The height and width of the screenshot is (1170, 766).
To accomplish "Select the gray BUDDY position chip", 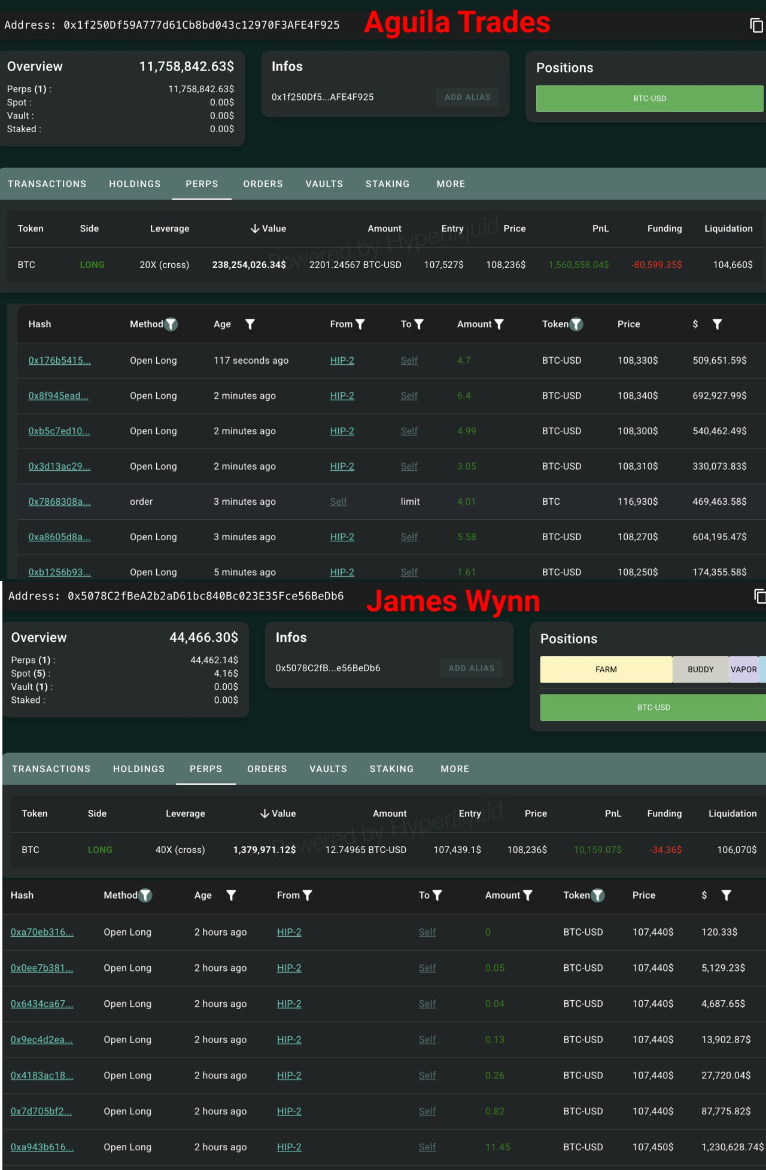I will click(701, 669).
